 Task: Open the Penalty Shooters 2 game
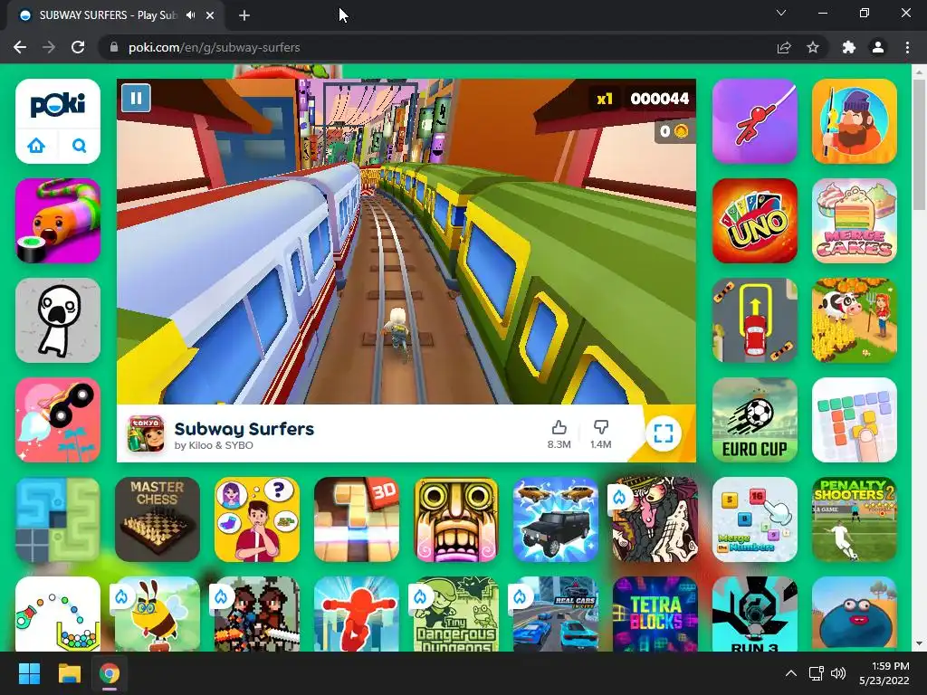coord(855,519)
